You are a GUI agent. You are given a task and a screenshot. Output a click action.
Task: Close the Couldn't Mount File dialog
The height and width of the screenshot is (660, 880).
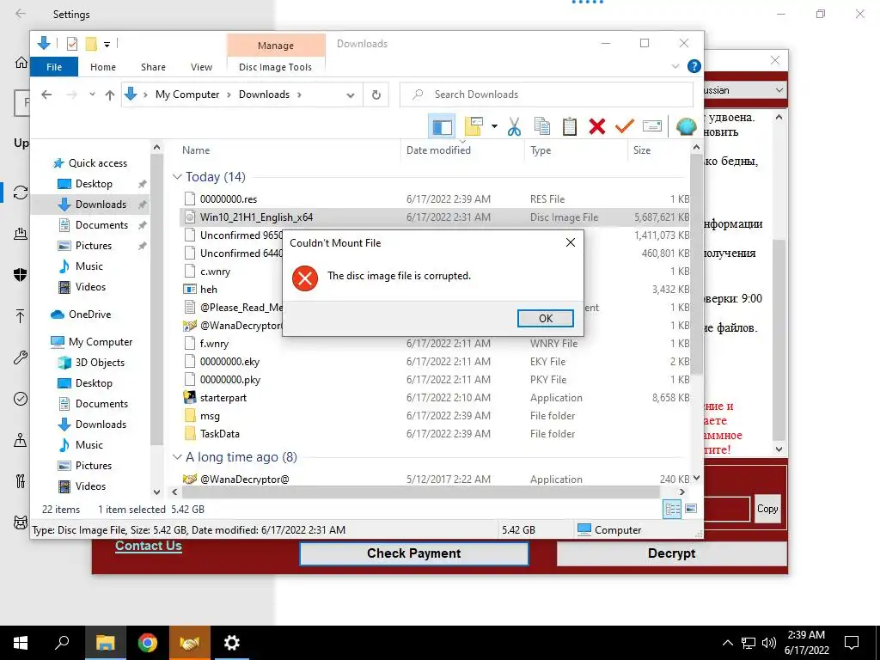571,242
